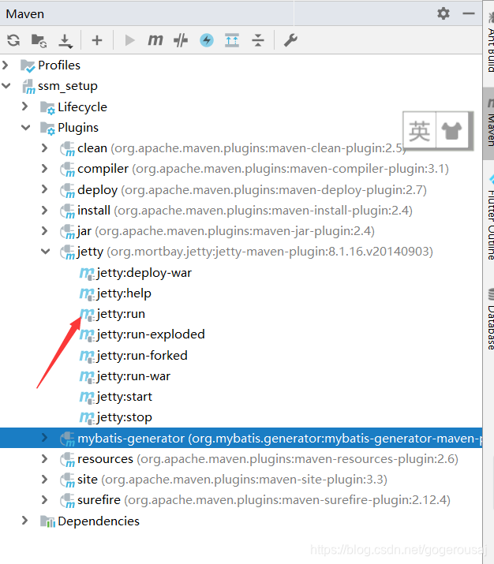Click the compiler plugin icon
The image size is (494, 564).
(67, 170)
